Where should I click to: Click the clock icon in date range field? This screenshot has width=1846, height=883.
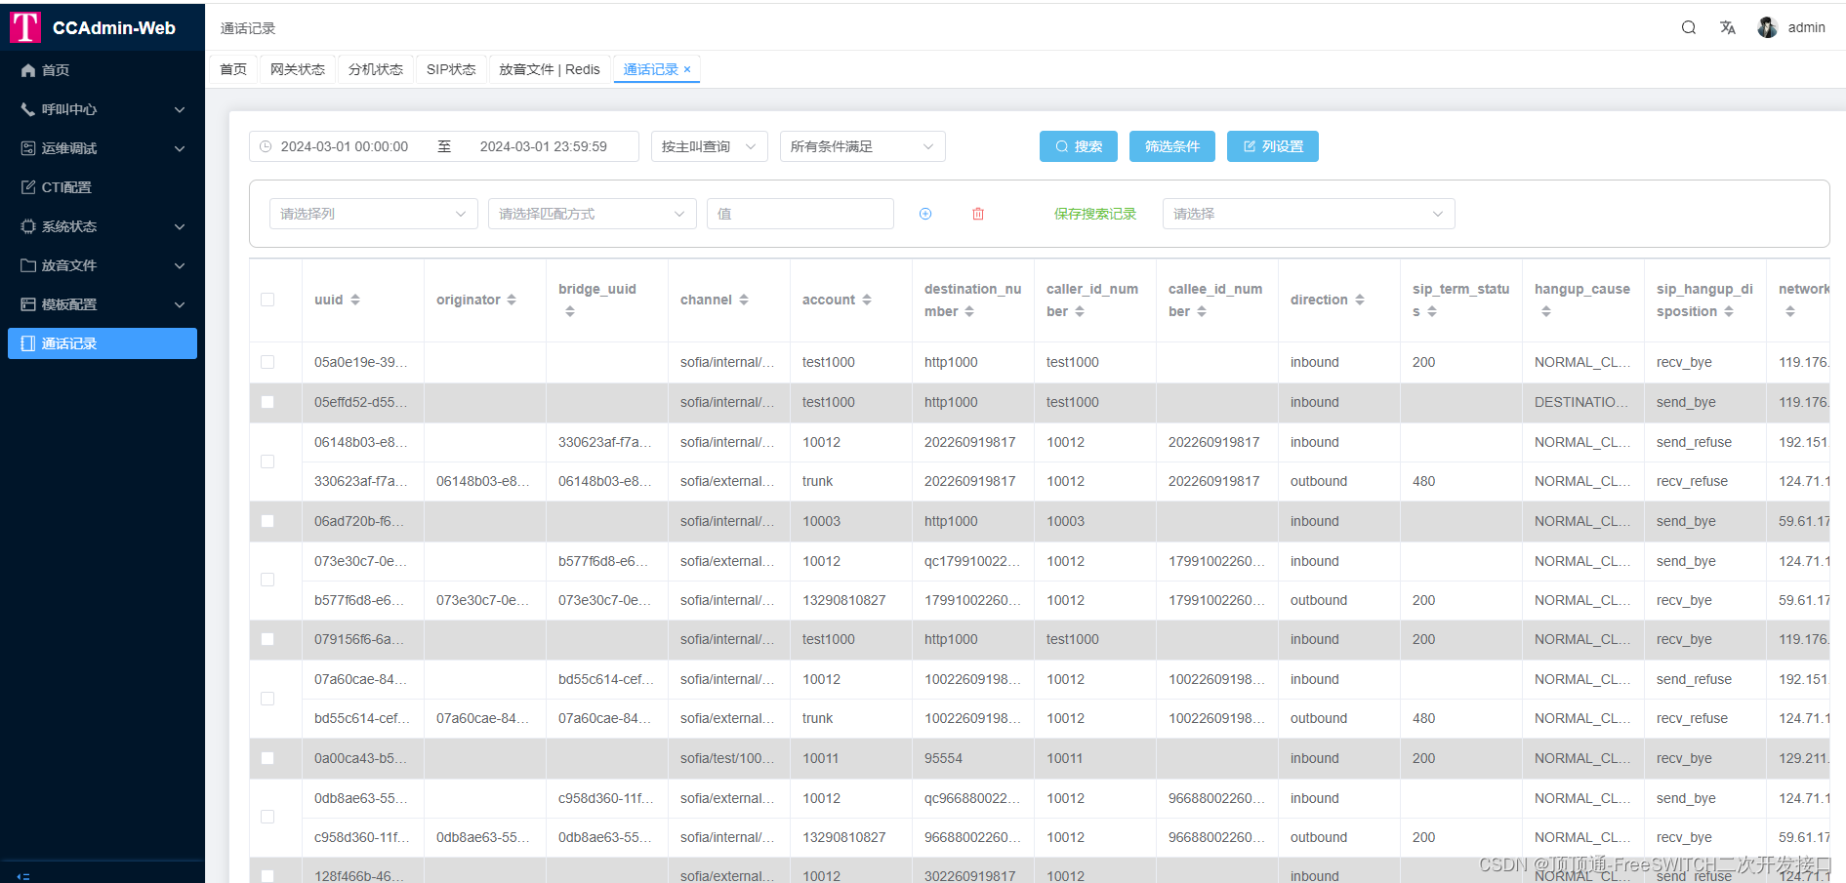(x=266, y=146)
